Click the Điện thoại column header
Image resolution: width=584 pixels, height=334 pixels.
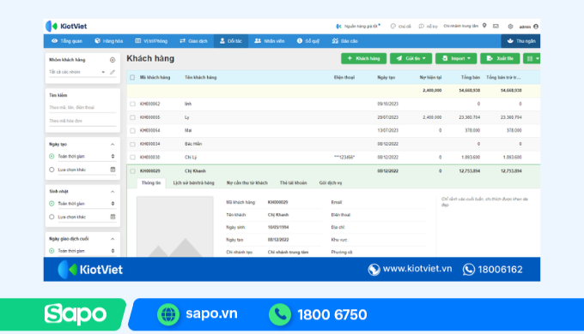344,77
